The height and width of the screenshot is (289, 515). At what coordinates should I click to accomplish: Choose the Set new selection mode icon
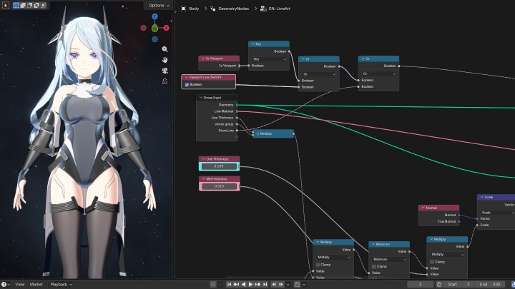(16, 5)
